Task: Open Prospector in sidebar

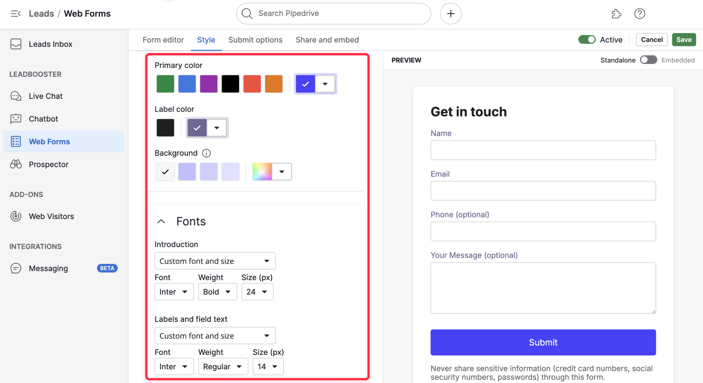Action: click(x=48, y=164)
